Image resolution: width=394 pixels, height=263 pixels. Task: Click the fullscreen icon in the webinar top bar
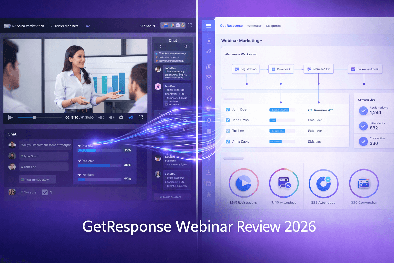[x=190, y=25]
